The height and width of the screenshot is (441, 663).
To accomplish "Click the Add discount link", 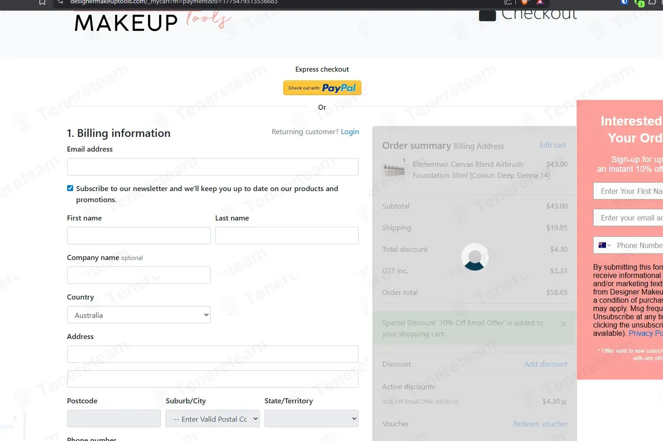I will click(546, 364).
